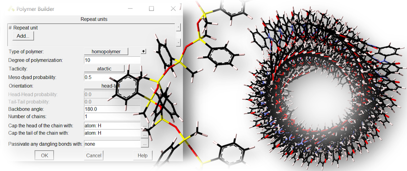Edit the Degree of polymerization field

112,60
